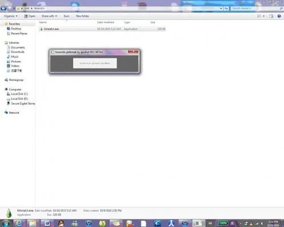Screen dimensions: 284x227
Task: Open the taskbar clock and date
Action: pos(273,224)
